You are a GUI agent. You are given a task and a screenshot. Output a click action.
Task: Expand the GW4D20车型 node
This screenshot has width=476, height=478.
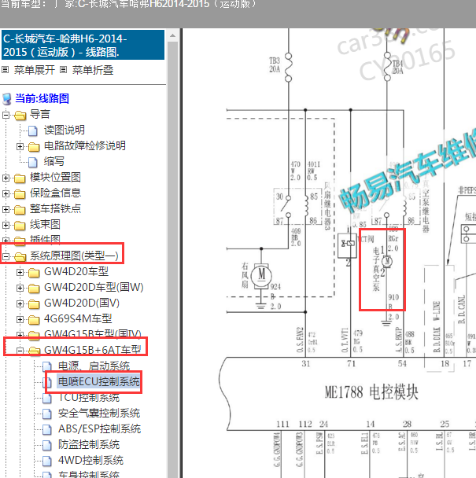pyautogui.click(x=20, y=272)
